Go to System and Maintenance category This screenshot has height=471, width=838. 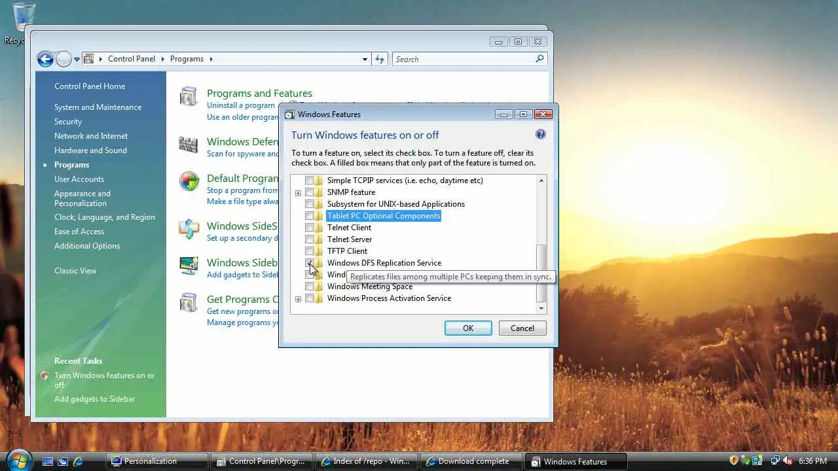tap(98, 107)
